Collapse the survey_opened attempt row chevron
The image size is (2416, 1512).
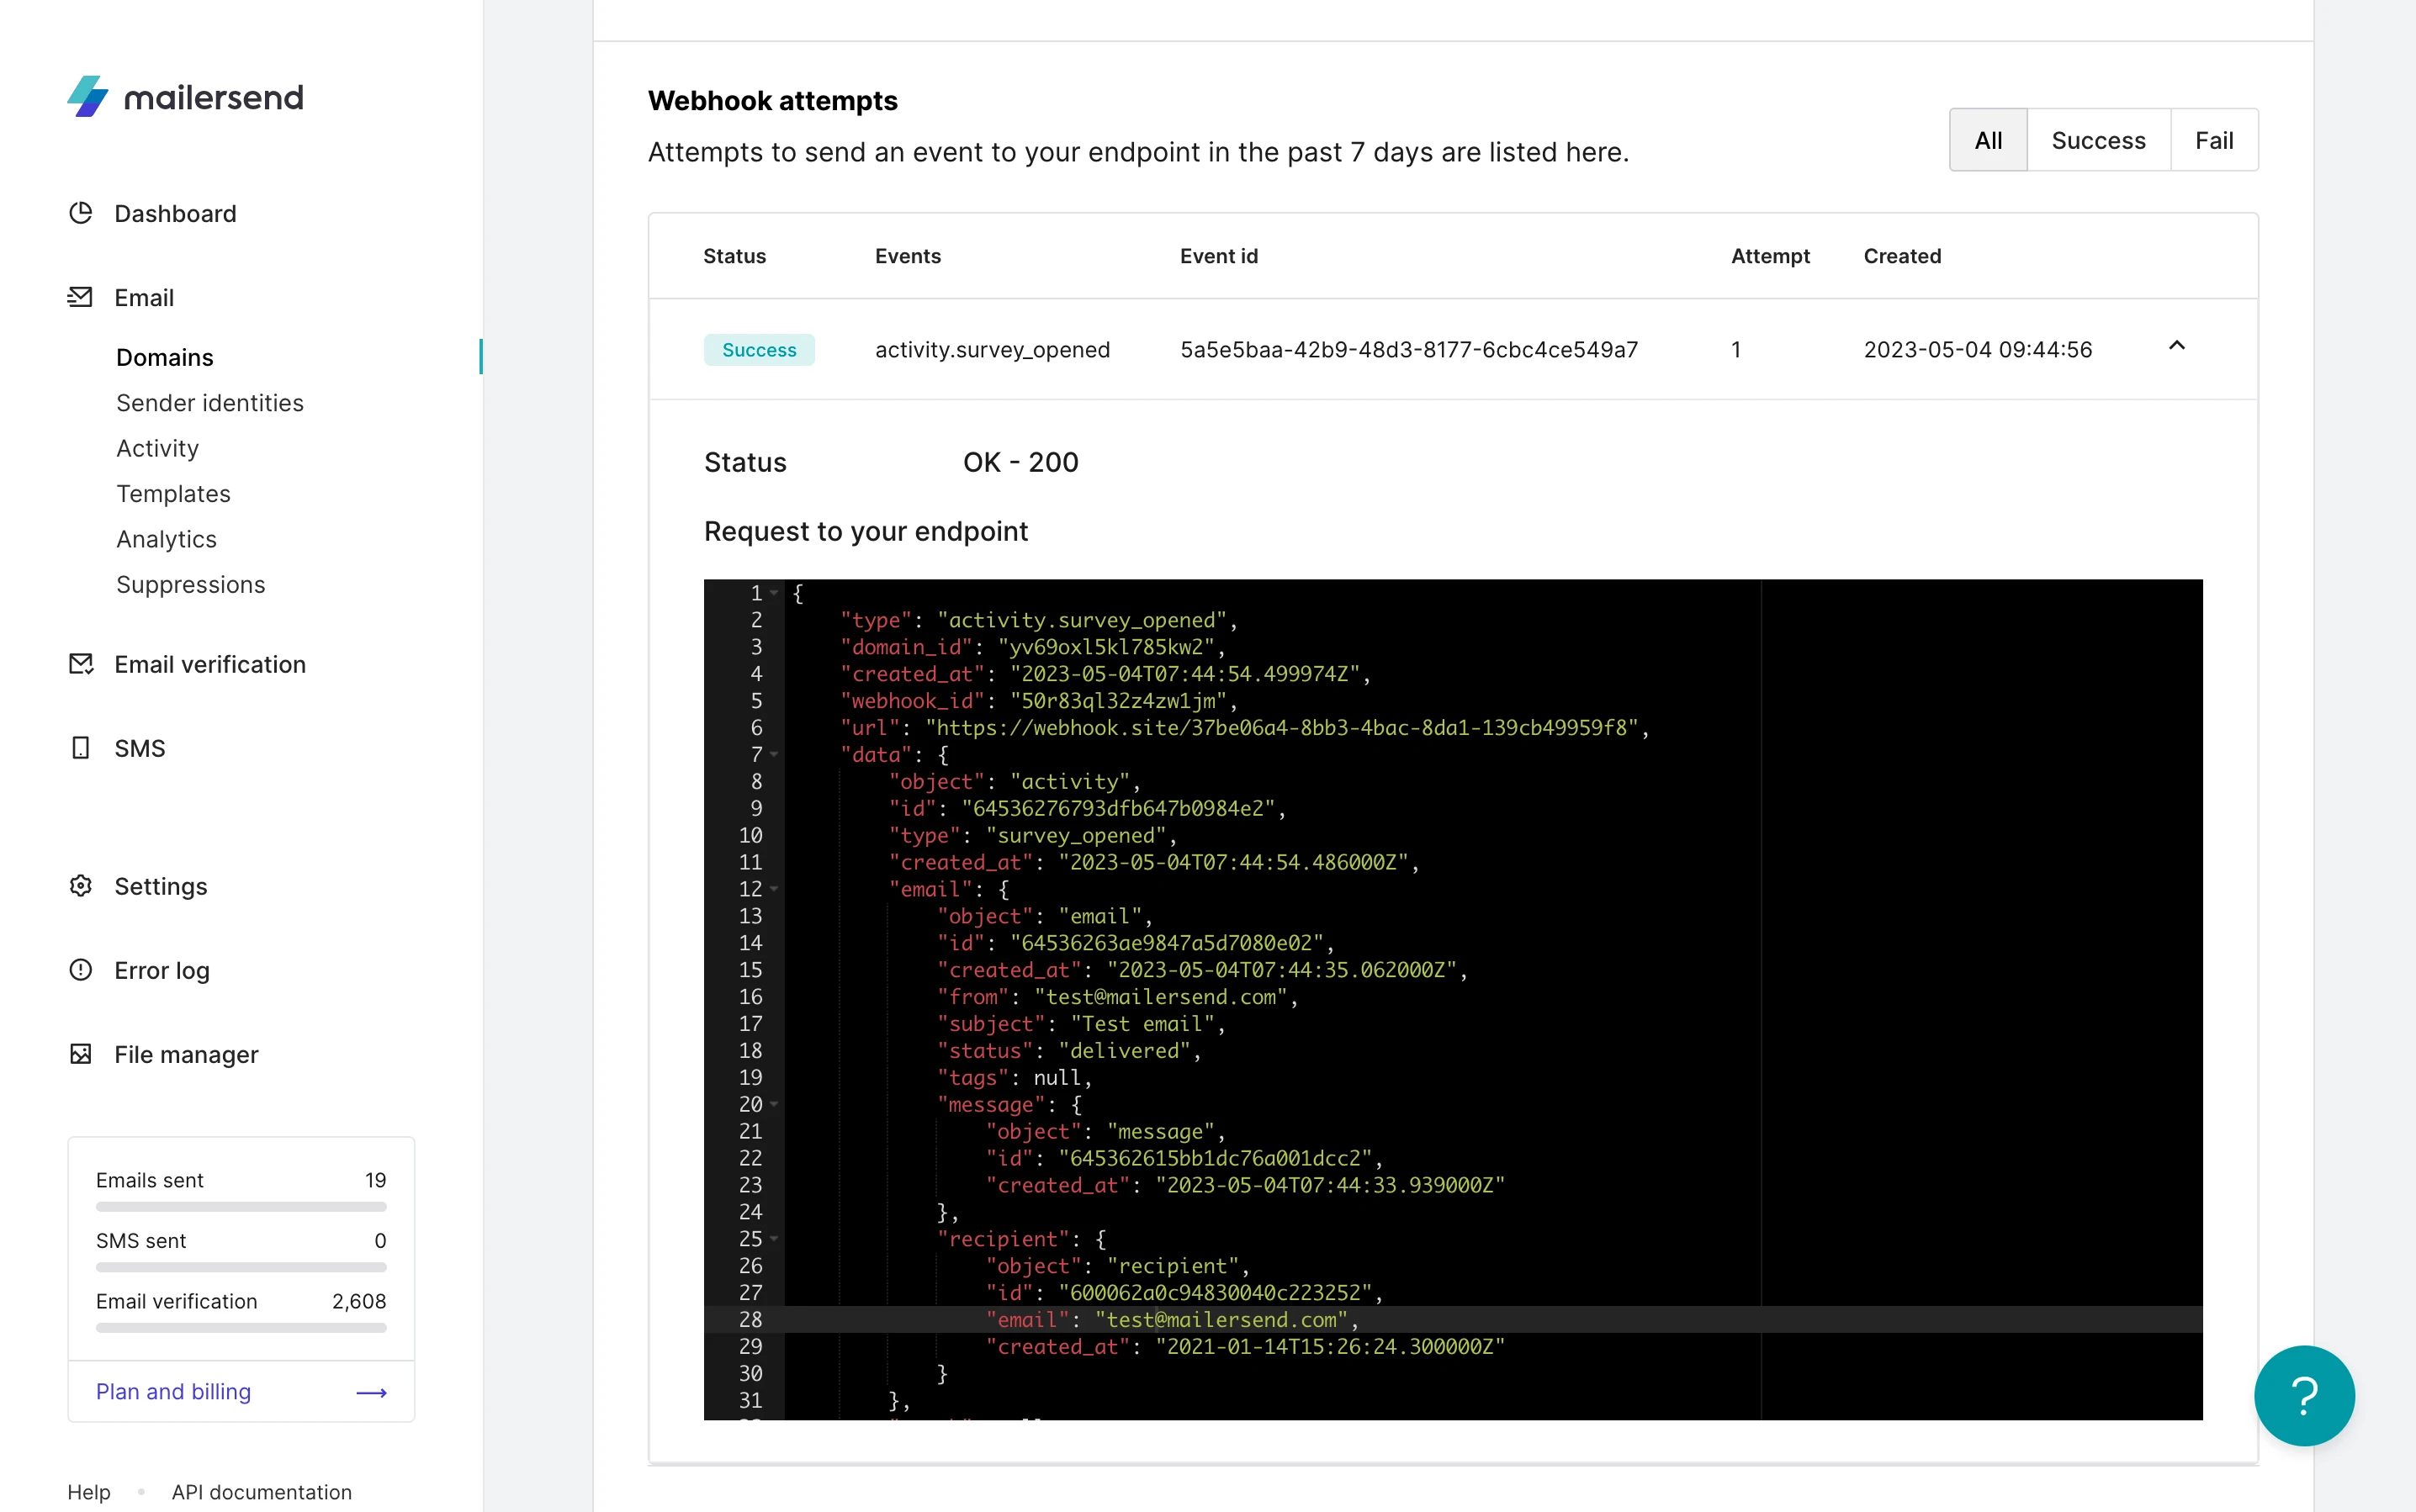click(2176, 346)
